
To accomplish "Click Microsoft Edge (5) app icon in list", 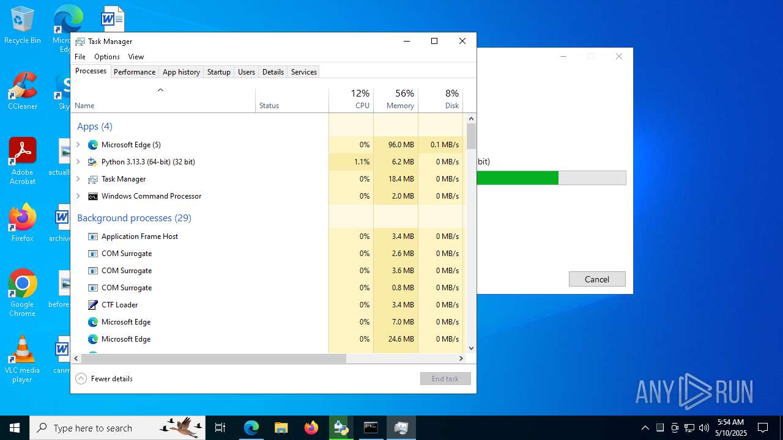I will [x=93, y=145].
